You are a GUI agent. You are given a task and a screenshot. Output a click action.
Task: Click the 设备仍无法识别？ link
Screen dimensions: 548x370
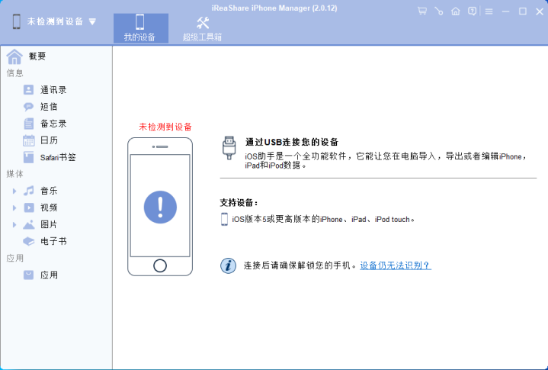click(x=396, y=265)
